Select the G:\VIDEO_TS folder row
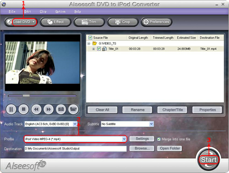 (x=155, y=44)
